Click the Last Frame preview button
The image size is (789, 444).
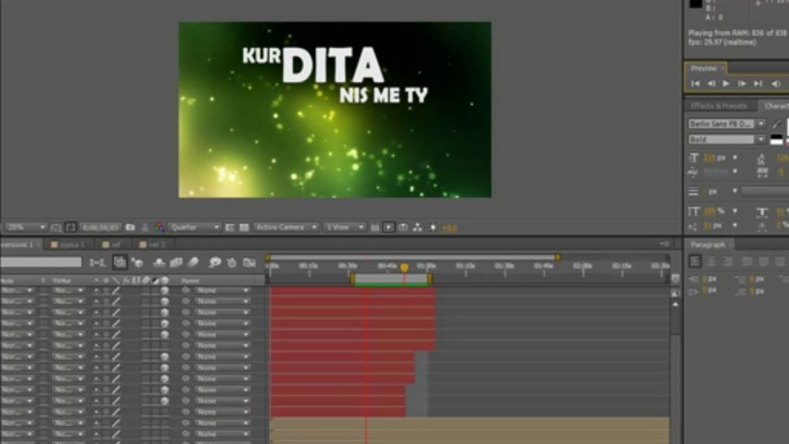[x=758, y=84]
